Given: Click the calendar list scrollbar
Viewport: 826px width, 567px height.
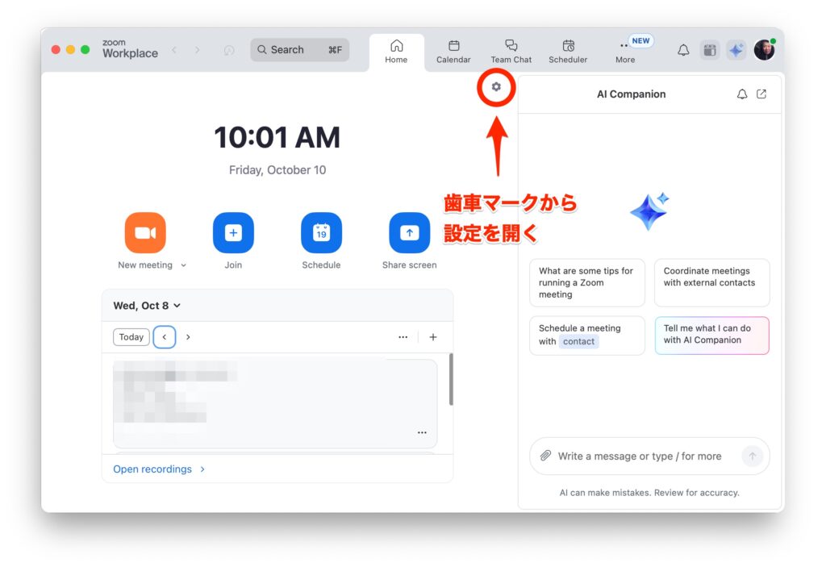Looking at the screenshot, I should coord(450,379).
